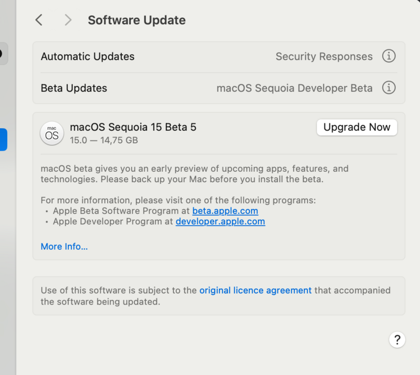Open the original licence agreement link
The image size is (420, 375).
coord(255,290)
